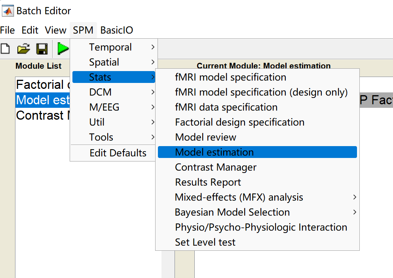Click the Save Batch floppy icon
This screenshot has height=278, width=393.
tap(42, 49)
